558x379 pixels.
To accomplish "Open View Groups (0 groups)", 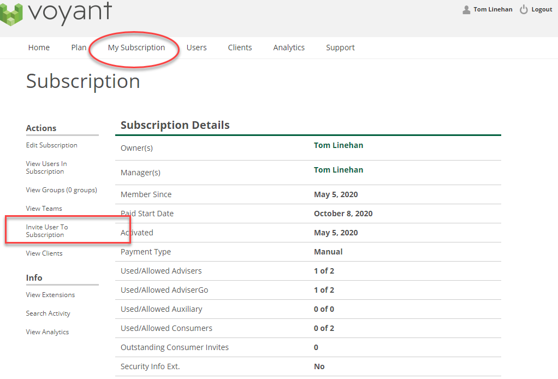I will [x=62, y=190].
